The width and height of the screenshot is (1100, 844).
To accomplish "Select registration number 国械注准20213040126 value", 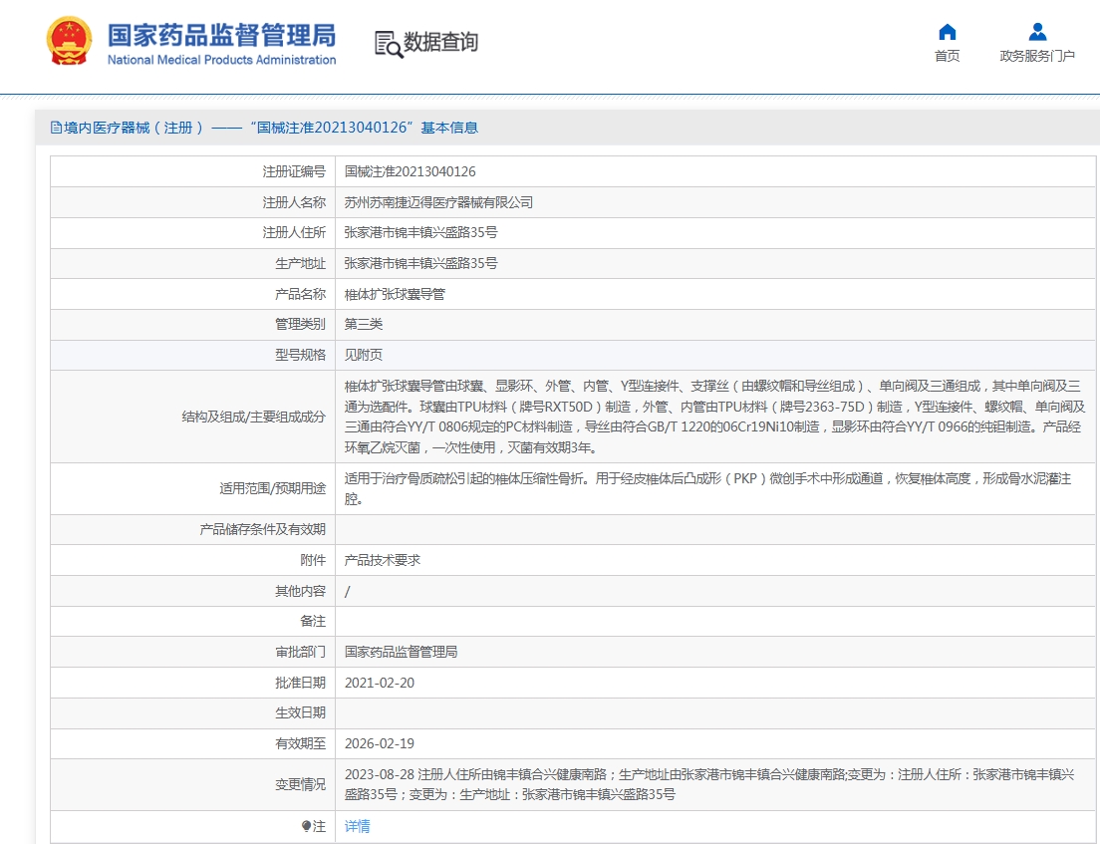I will pyautogui.click(x=410, y=171).
